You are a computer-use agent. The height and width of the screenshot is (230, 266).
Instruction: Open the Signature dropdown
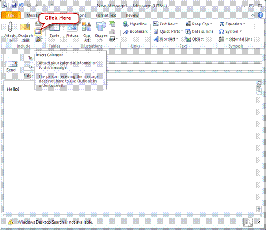tap(39, 39)
